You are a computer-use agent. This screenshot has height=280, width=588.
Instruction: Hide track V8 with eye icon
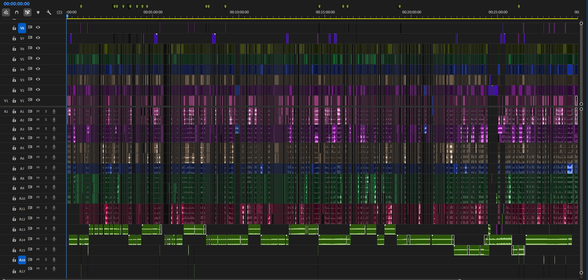pos(38,28)
